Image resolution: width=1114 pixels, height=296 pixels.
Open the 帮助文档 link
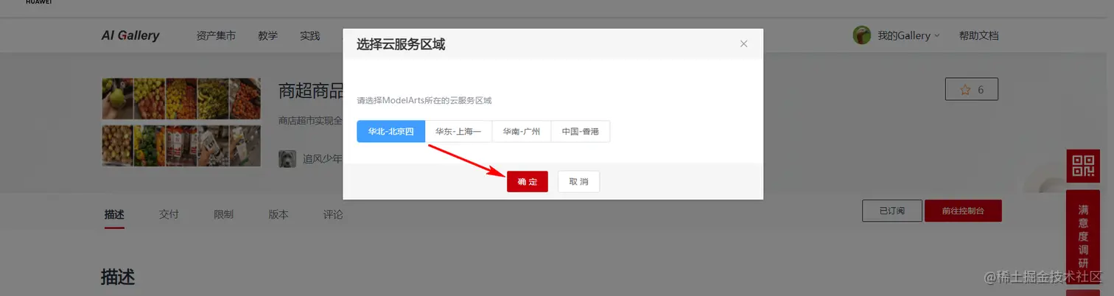[978, 35]
